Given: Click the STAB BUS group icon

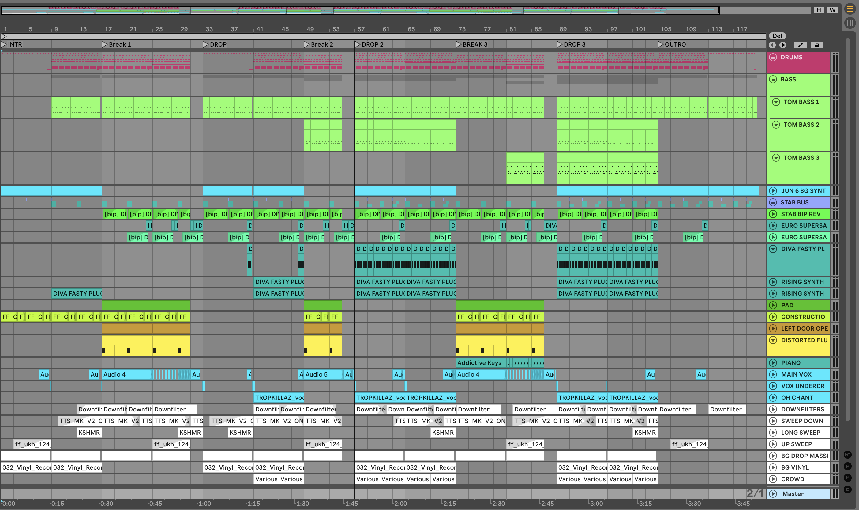Looking at the screenshot, I should click(x=773, y=202).
